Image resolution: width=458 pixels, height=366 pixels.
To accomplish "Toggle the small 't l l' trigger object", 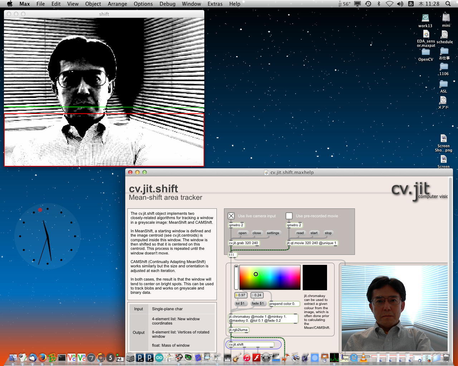I will (233, 255).
